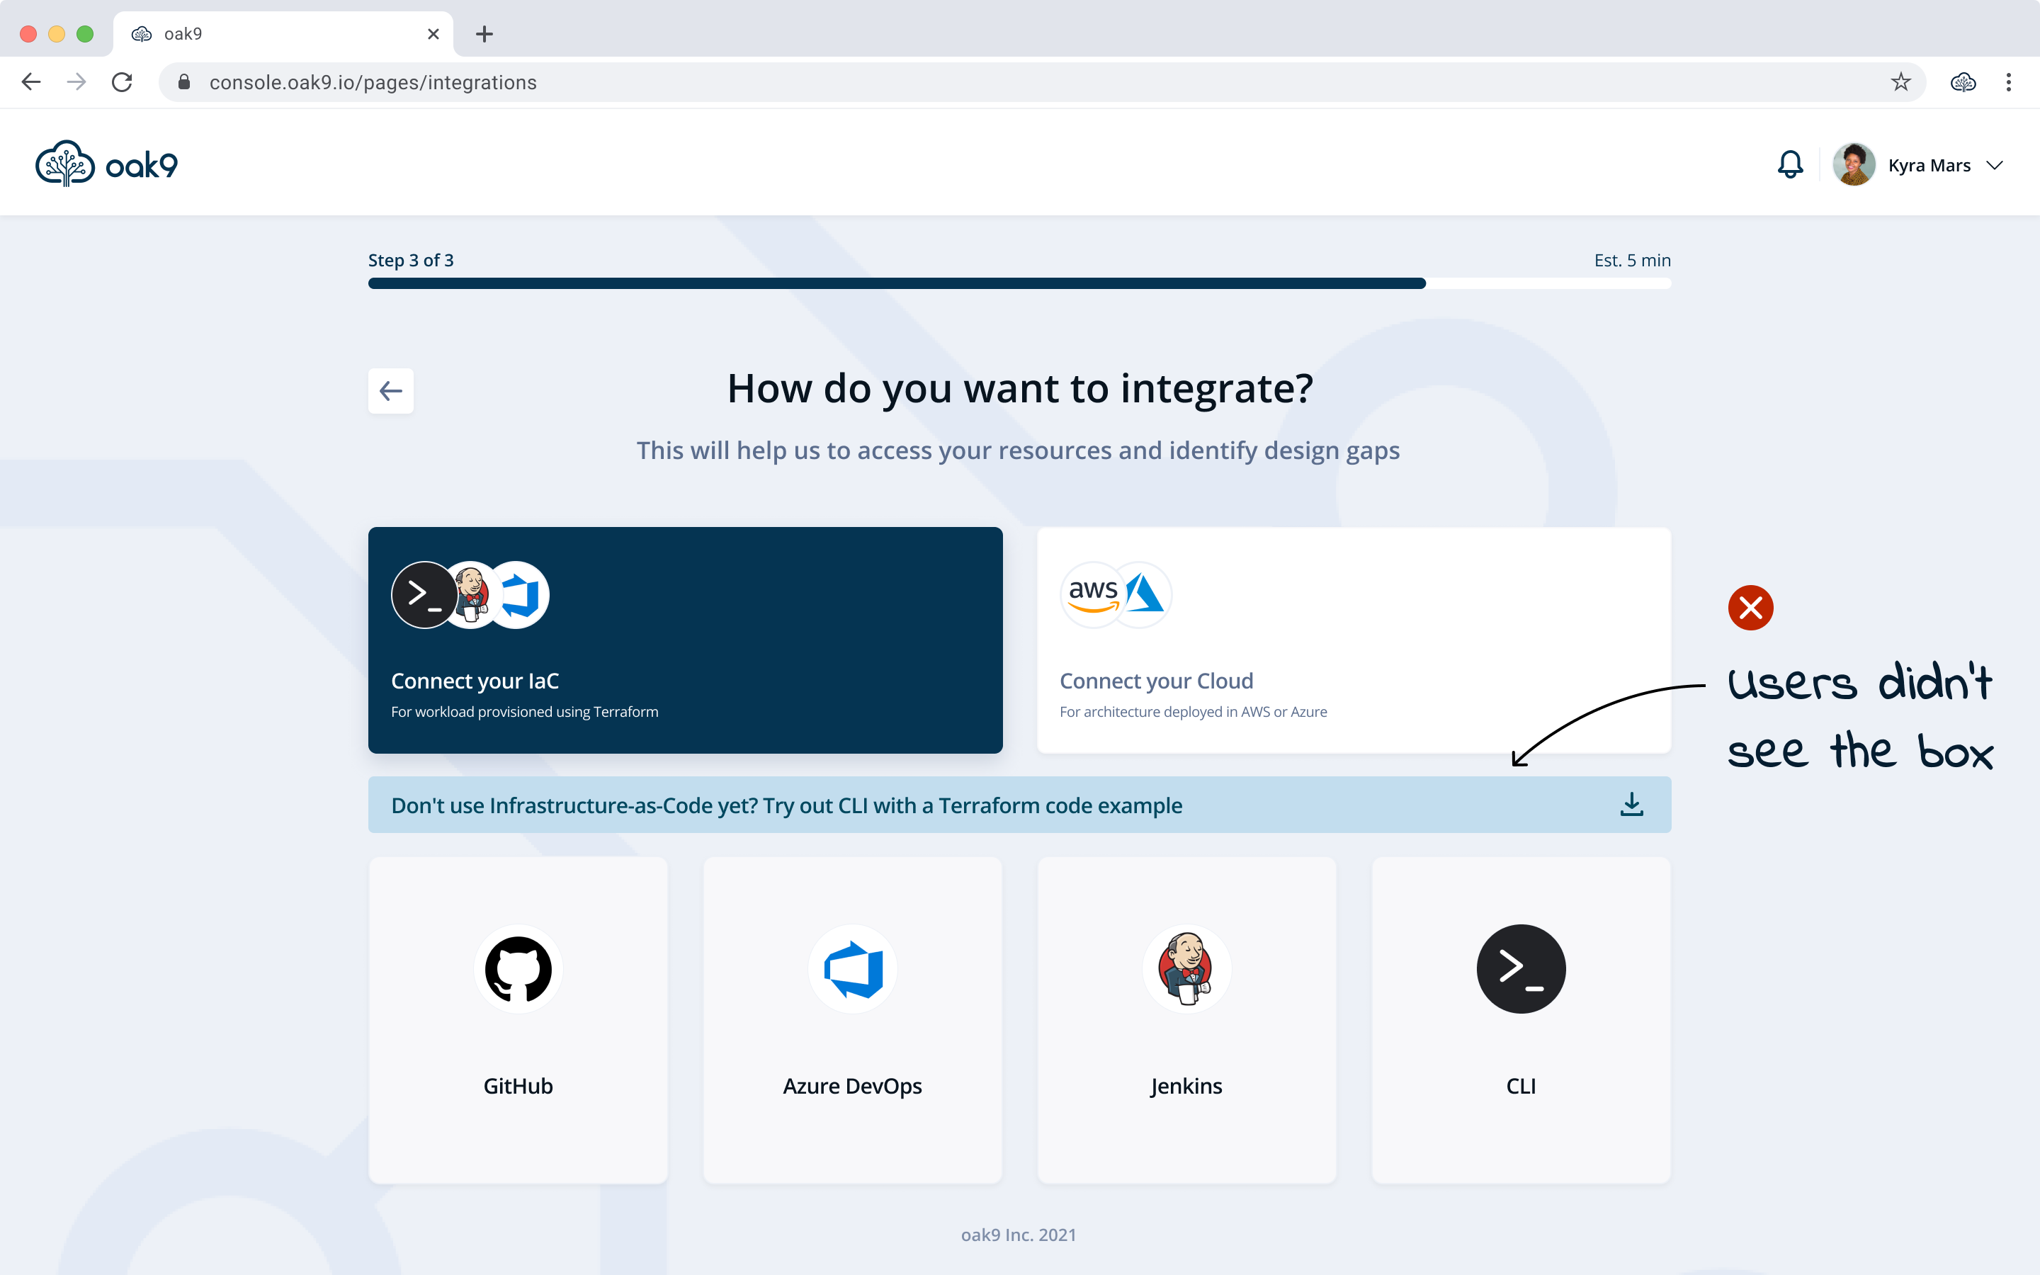This screenshot has width=2040, height=1275.
Task: Pick the Jenkins integration card
Action: [x=1186, y=1019]
